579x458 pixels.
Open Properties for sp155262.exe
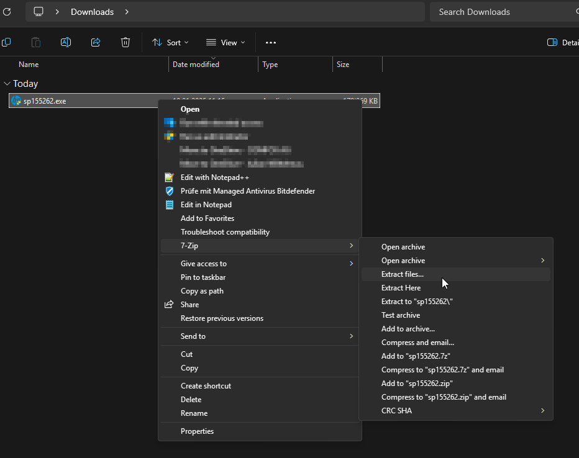pyautogui.click(x=197, y=431)
